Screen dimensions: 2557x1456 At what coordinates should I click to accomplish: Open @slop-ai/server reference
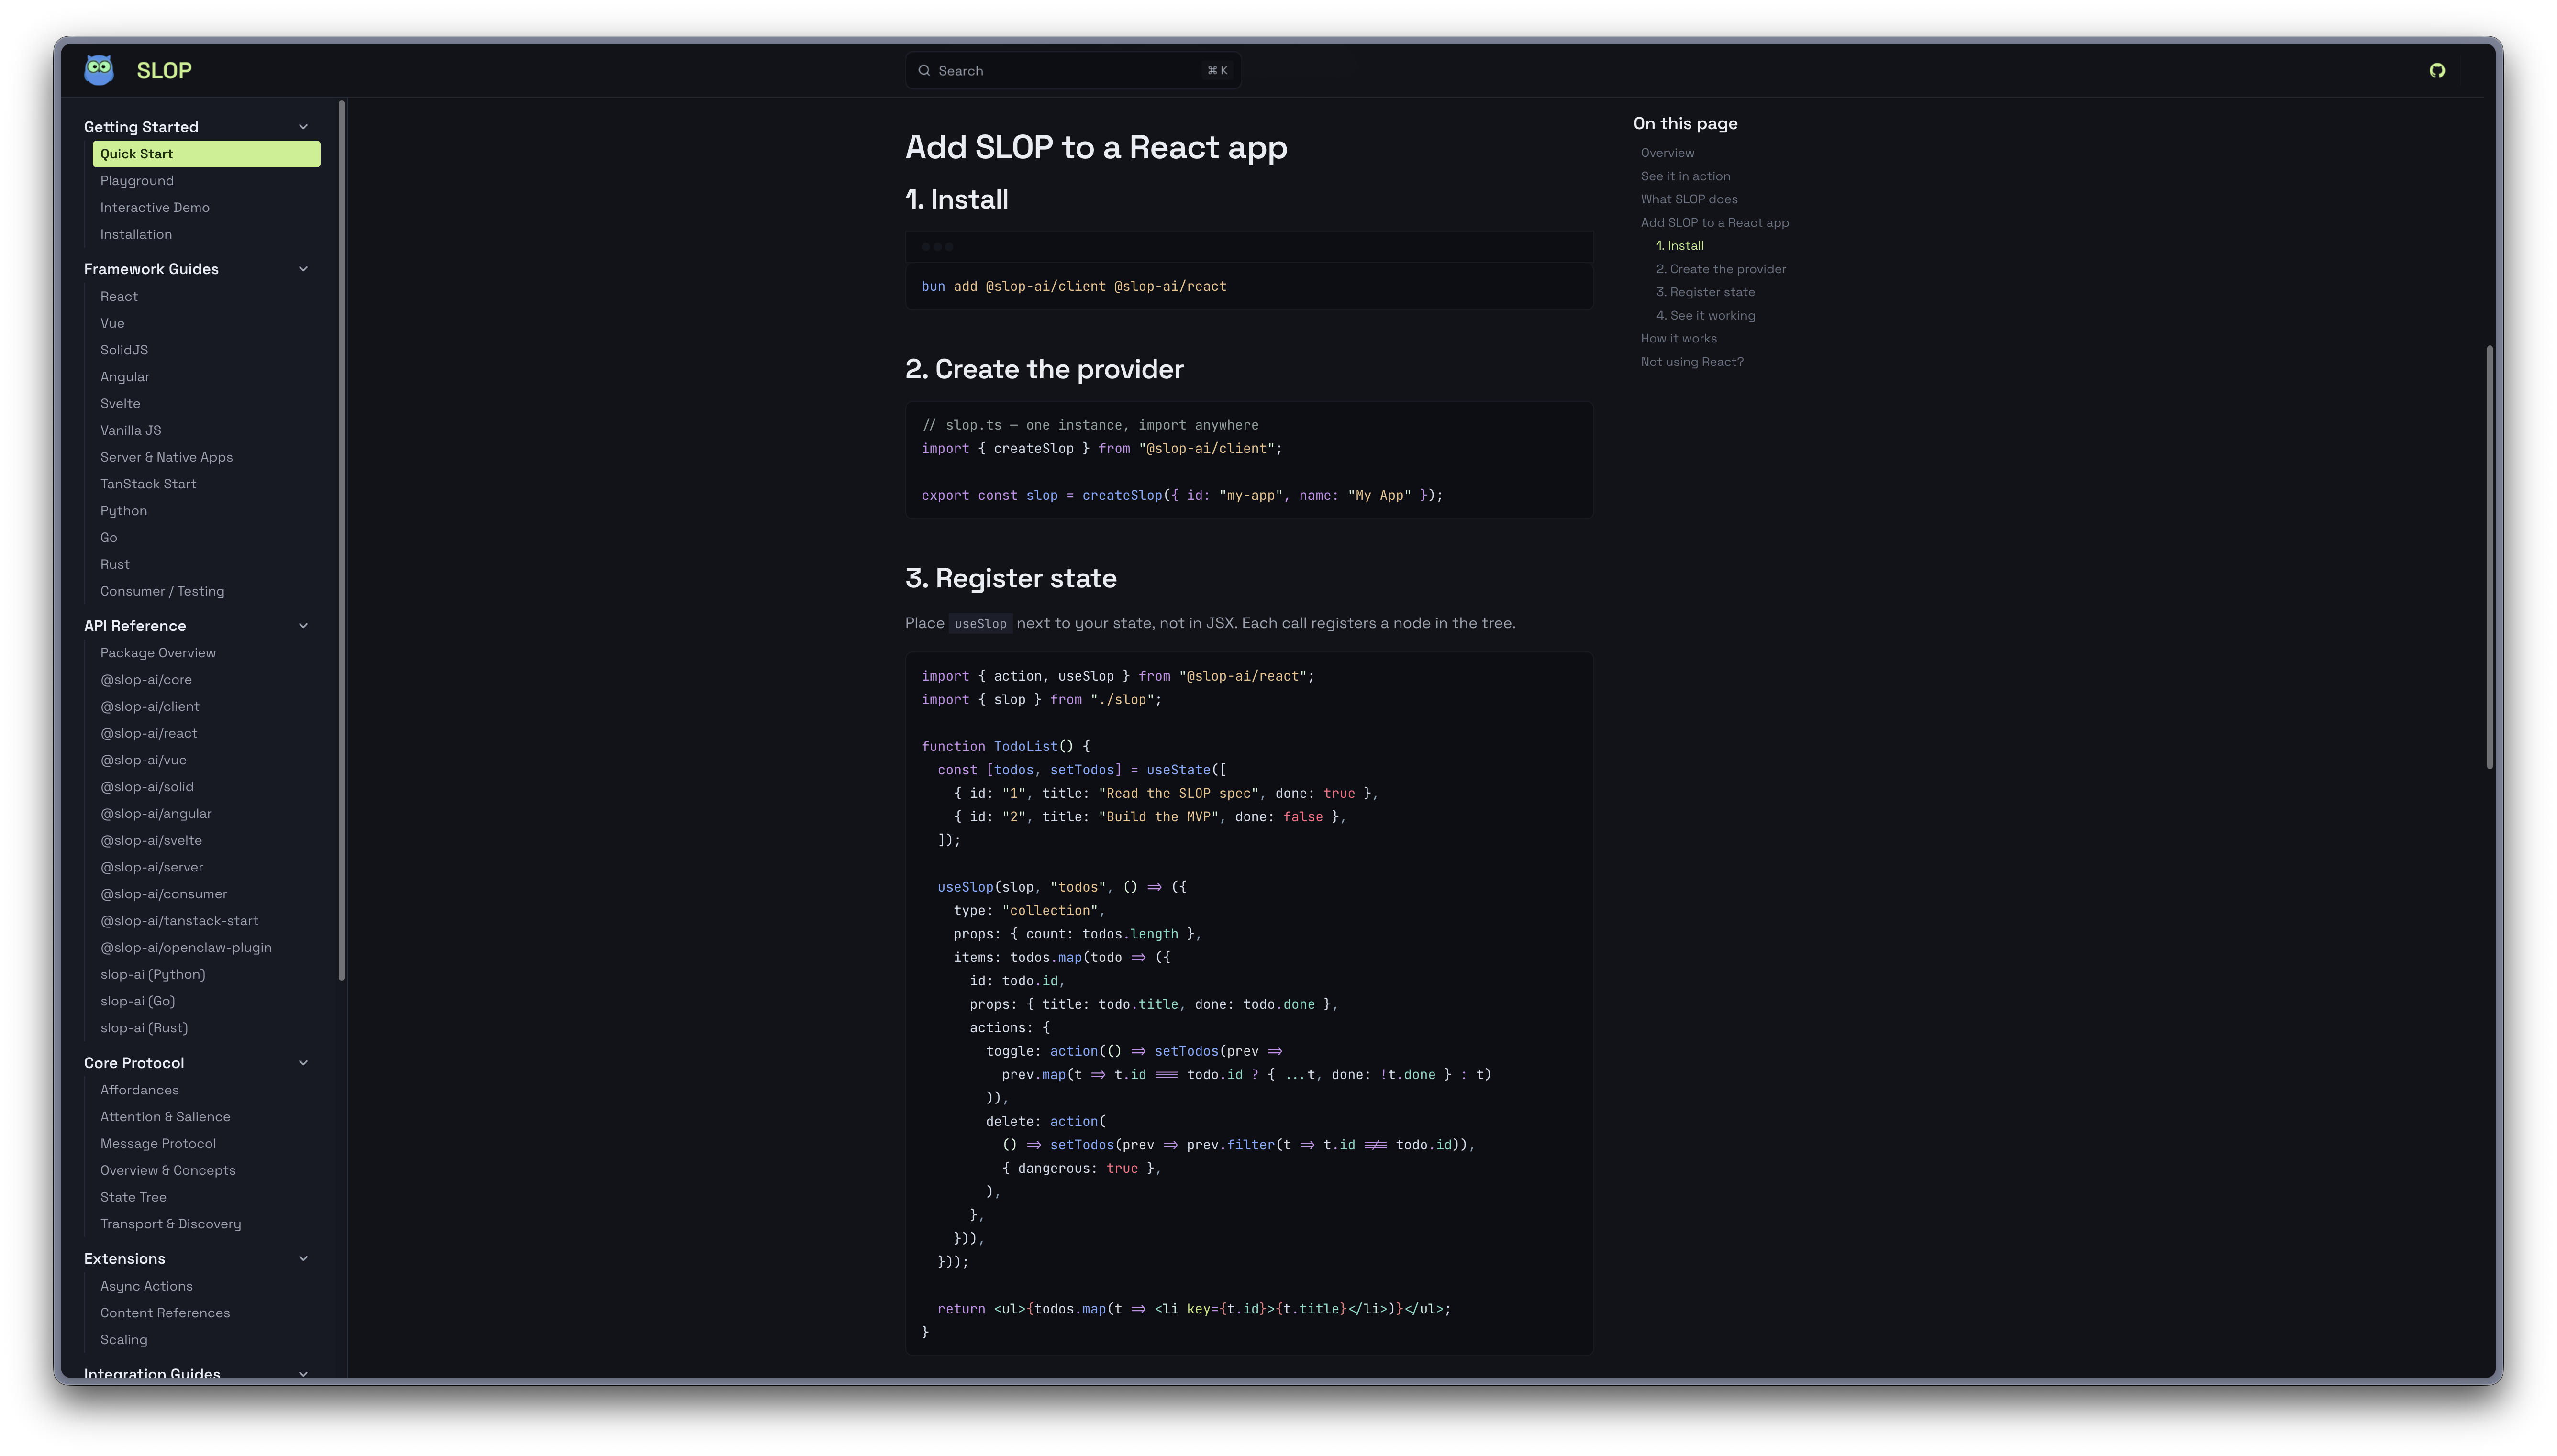point(152,868)
